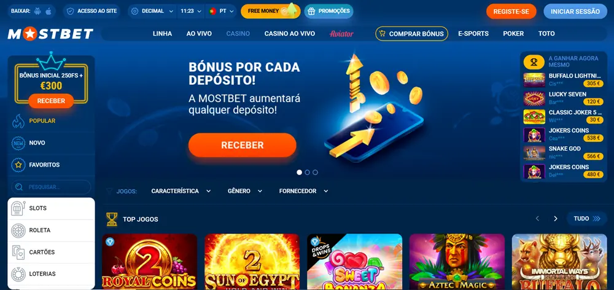Click the Pesquisar search field
Image resolution: width=614 pixels, height=290 pixels.
tap(51, 187)
